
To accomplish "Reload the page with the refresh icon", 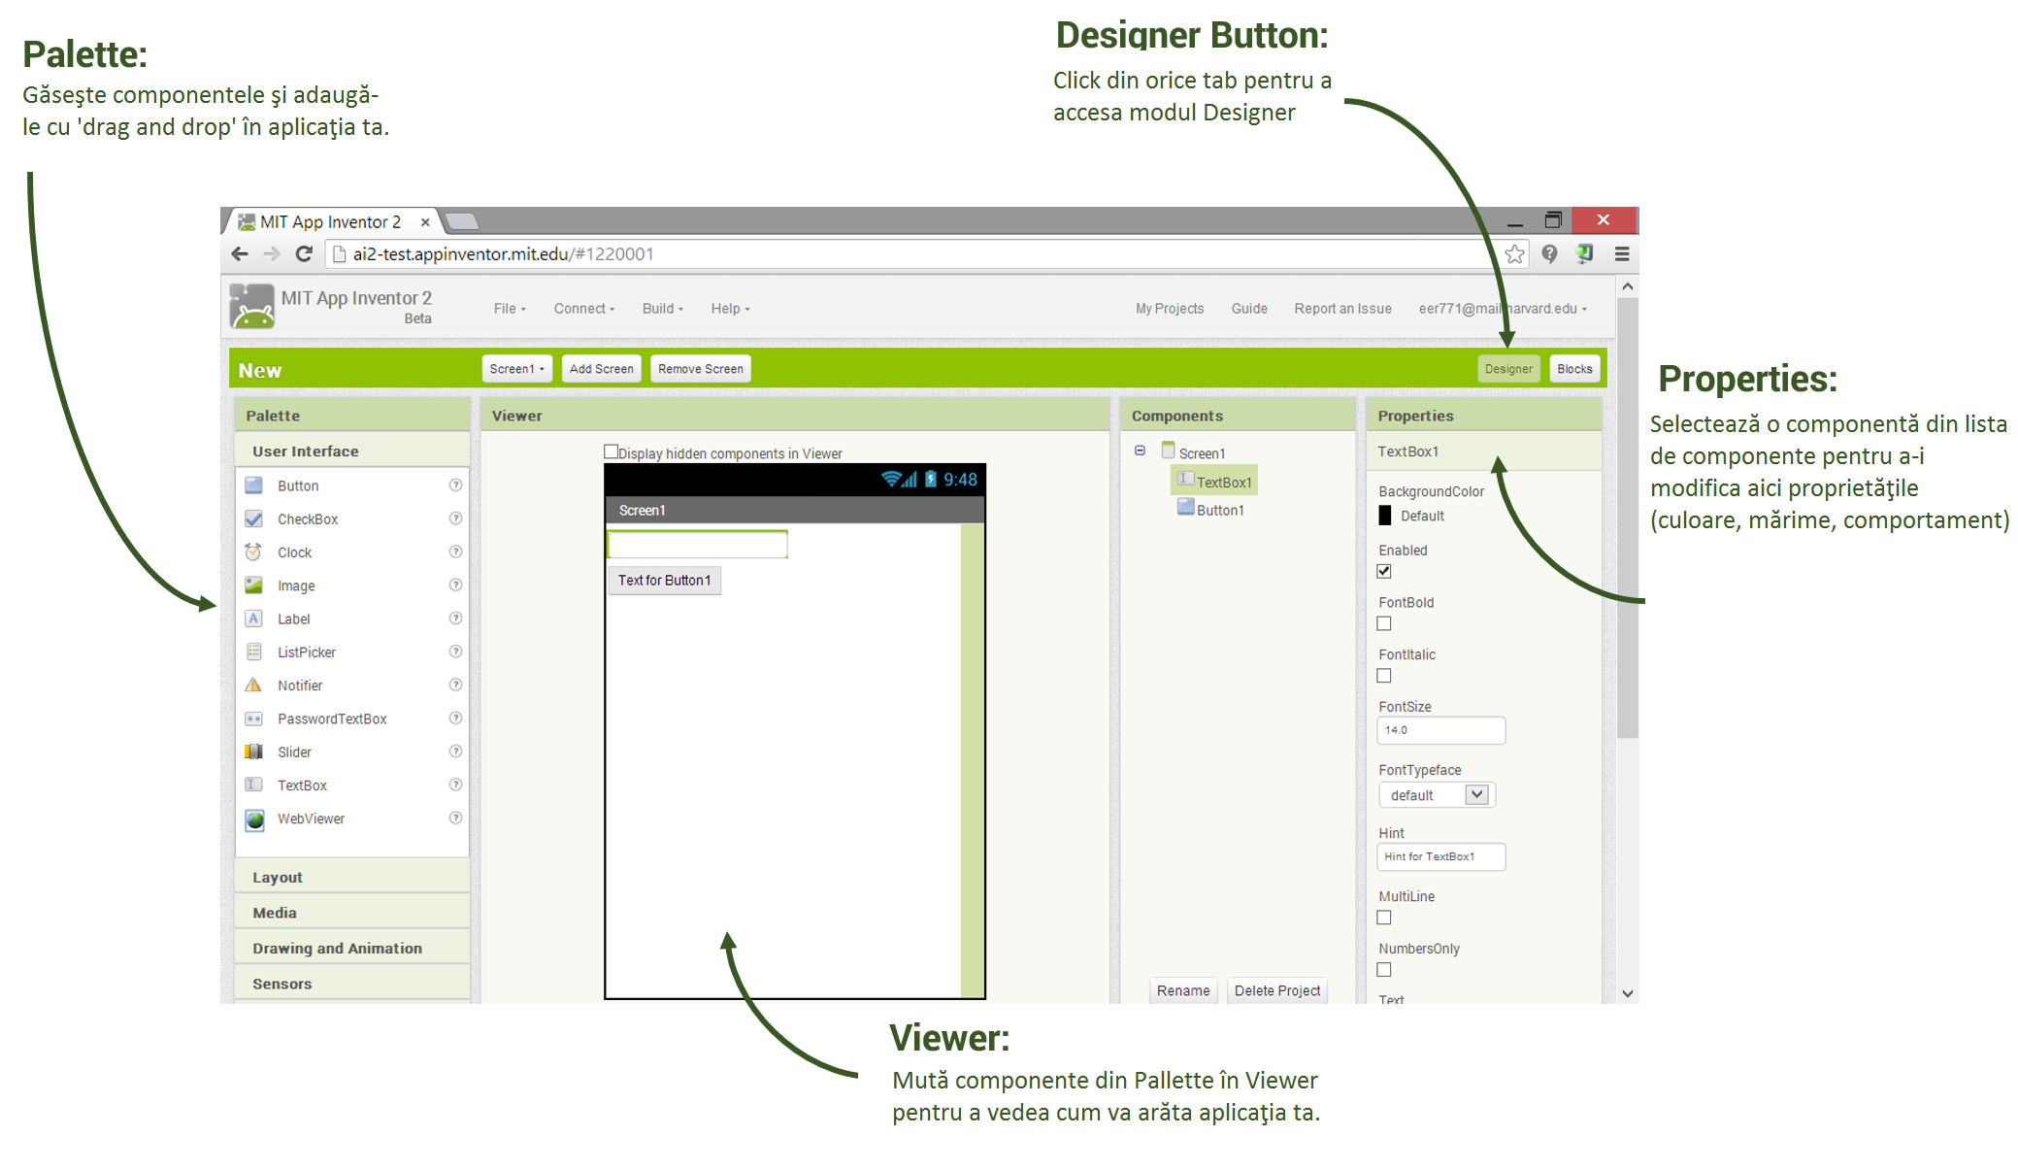I will pos(304,253).
